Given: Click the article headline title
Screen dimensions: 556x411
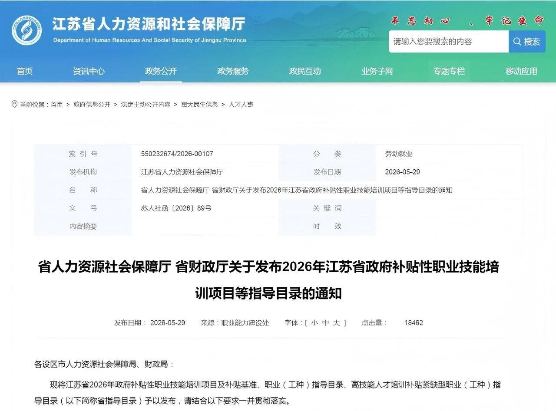Looking at the screenshot, I should (x=269, y=280).
